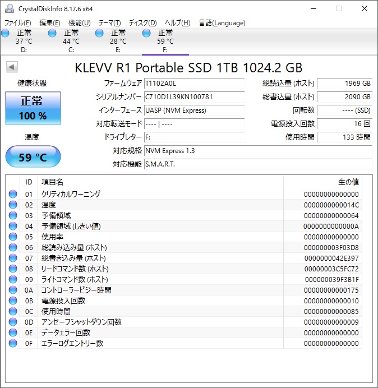Click status orb for ID 0B 電源投入回数 row
378x388 pixels.
13,301
